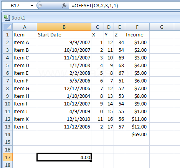Click the date cell 9/9/2007

coord(64,42)
